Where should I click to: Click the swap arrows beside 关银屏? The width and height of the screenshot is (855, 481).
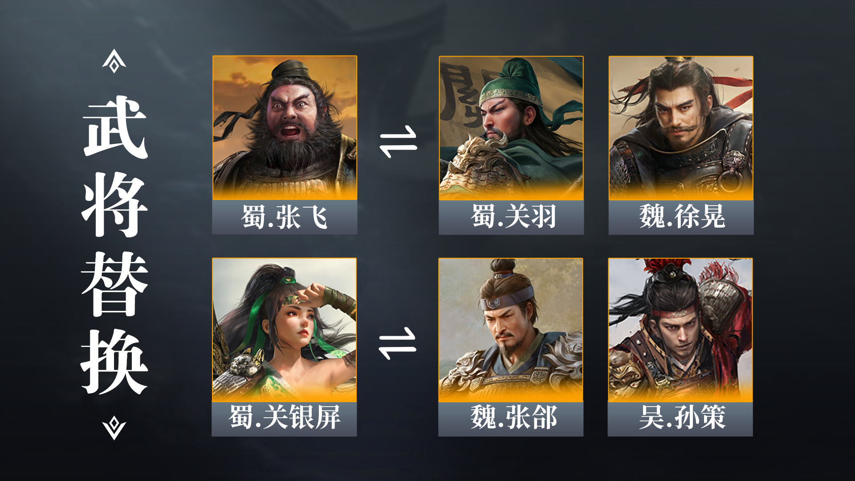pyautogui.click(x=398, y=343)
